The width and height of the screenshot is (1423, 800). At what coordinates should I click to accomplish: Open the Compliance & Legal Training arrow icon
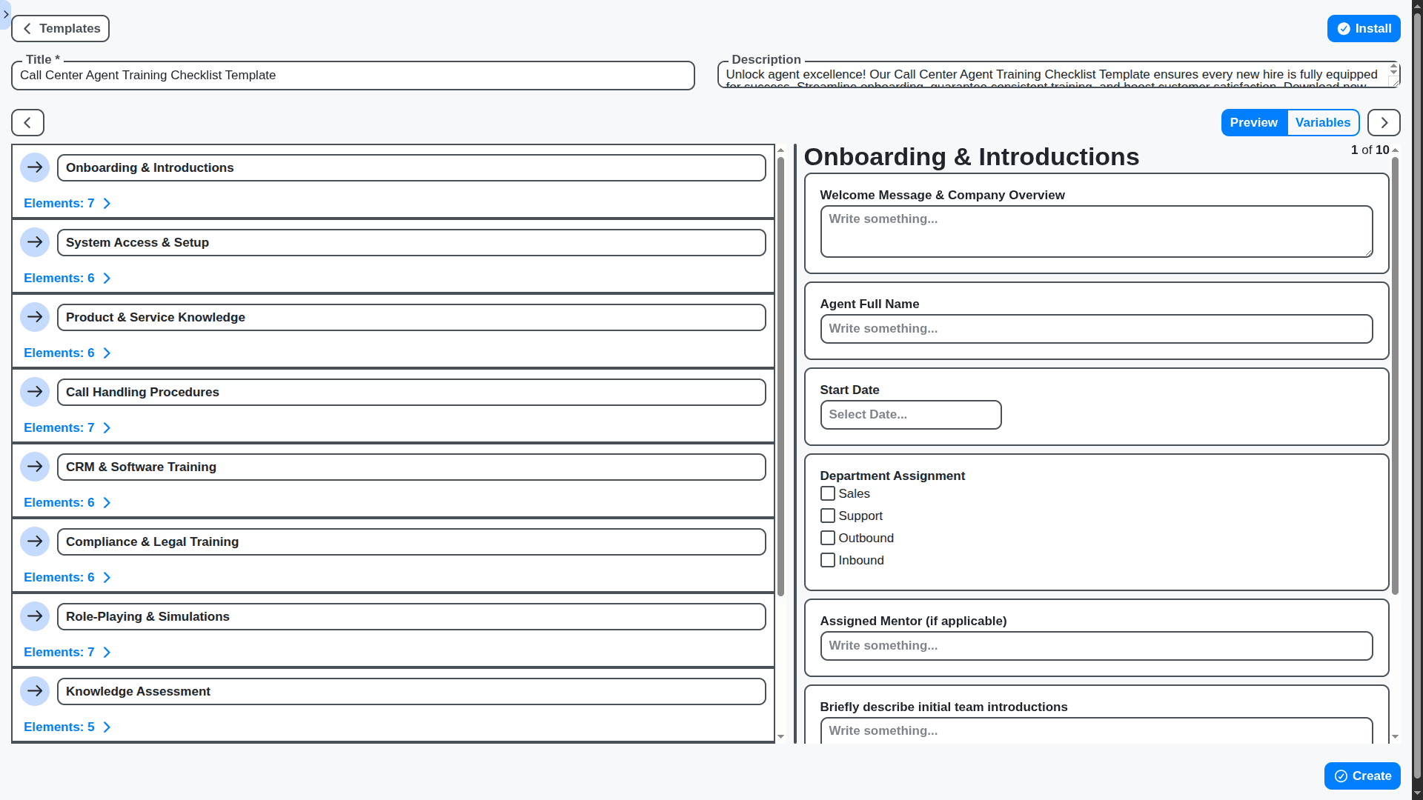(x=35, y=541)
